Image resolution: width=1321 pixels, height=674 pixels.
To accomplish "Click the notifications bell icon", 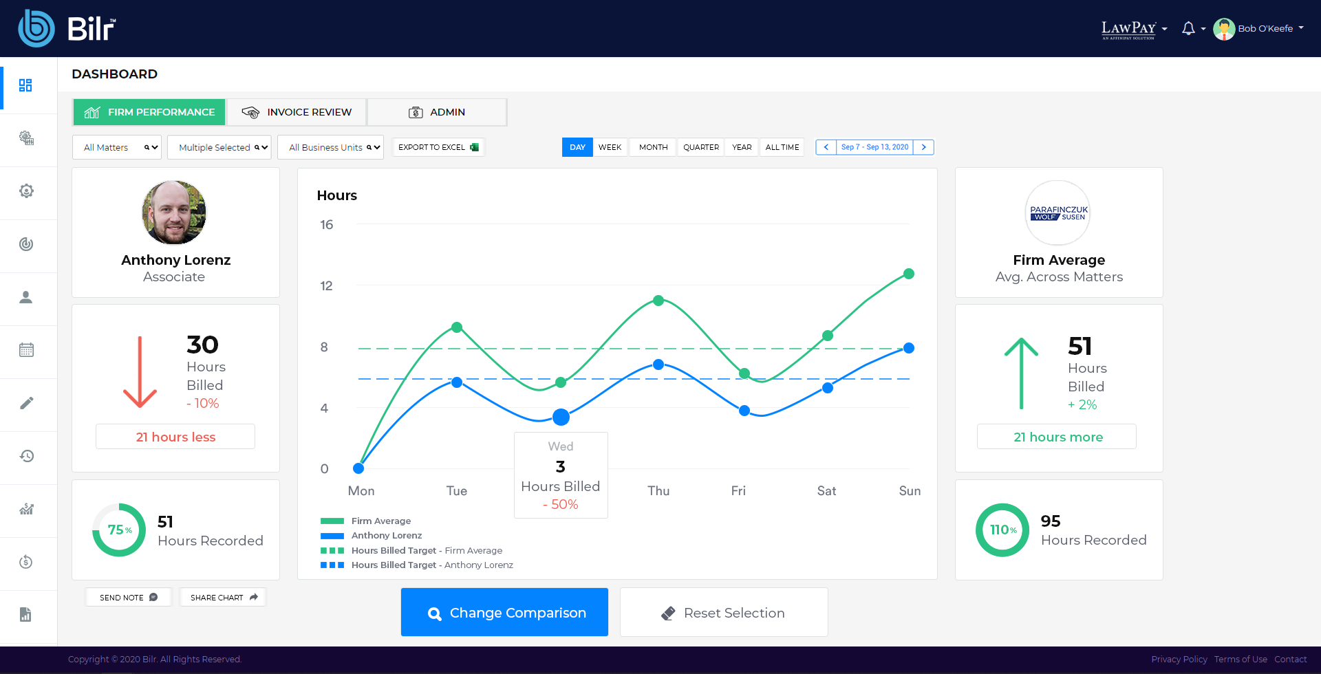I will coord(1188,28).
